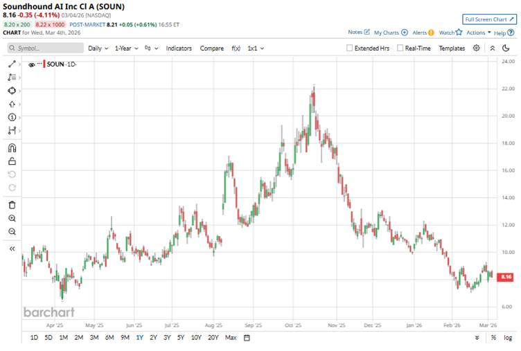Click the redo arrow icon
Viewport: 521px width, 351px height.
click(12, 188)
